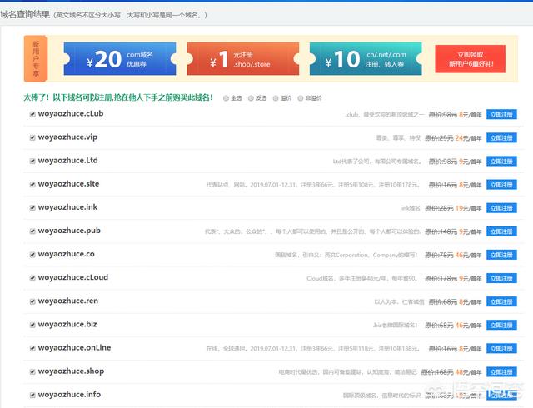The width and height of the screenshot is (533, 408).
Task: Open the ¥1 .shop/.store registration coupon
Action: click(242, 59)
